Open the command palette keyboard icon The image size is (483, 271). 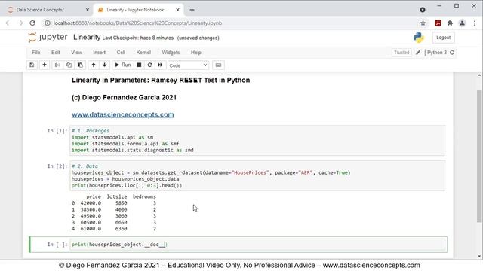[218, 65]
